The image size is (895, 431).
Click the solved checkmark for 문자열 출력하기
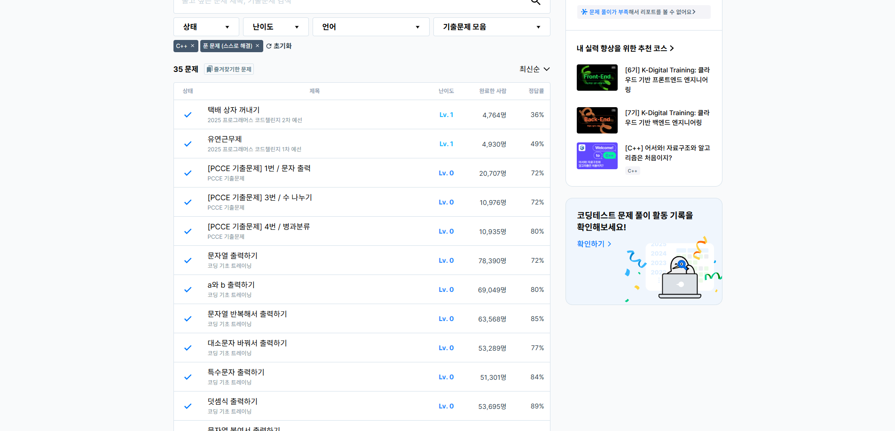click(188, 260)
